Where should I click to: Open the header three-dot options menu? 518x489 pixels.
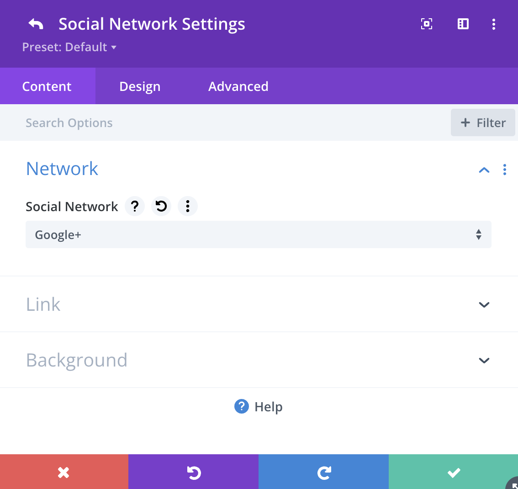tap(493, 24)
